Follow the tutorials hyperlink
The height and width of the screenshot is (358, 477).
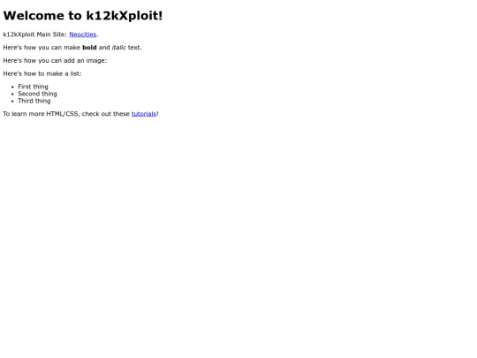point(144,114)
